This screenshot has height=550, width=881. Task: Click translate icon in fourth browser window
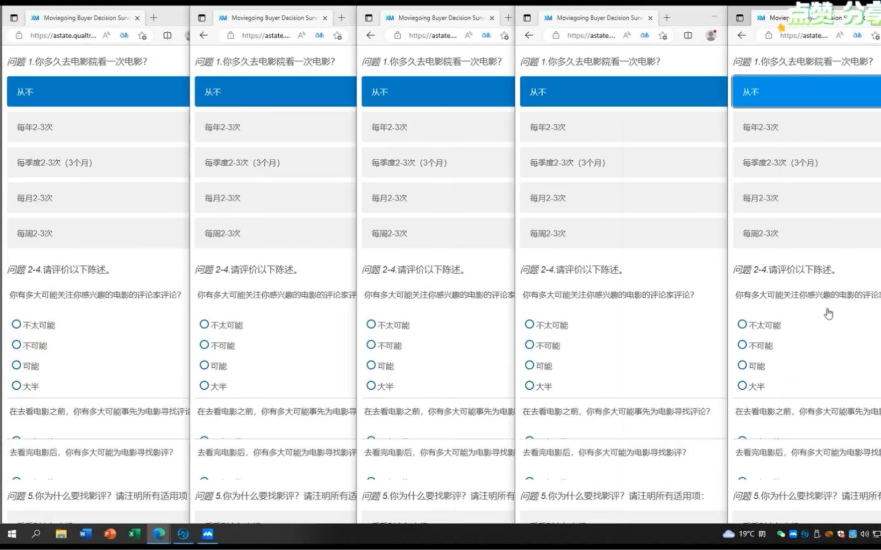click(x=644, y=35)
